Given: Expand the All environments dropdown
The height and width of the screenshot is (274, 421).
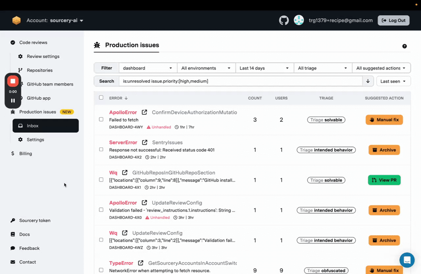Looking at the screenshot, I should (206, 68).
